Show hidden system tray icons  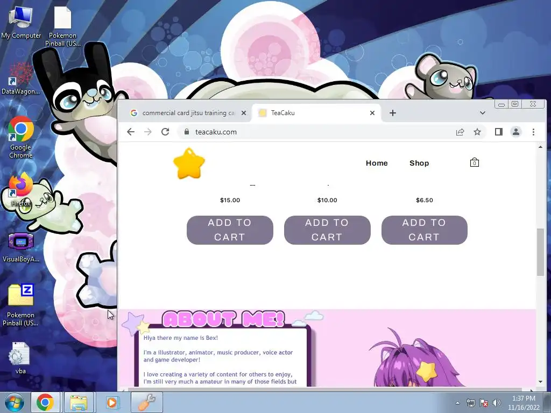tap(457, 403)
